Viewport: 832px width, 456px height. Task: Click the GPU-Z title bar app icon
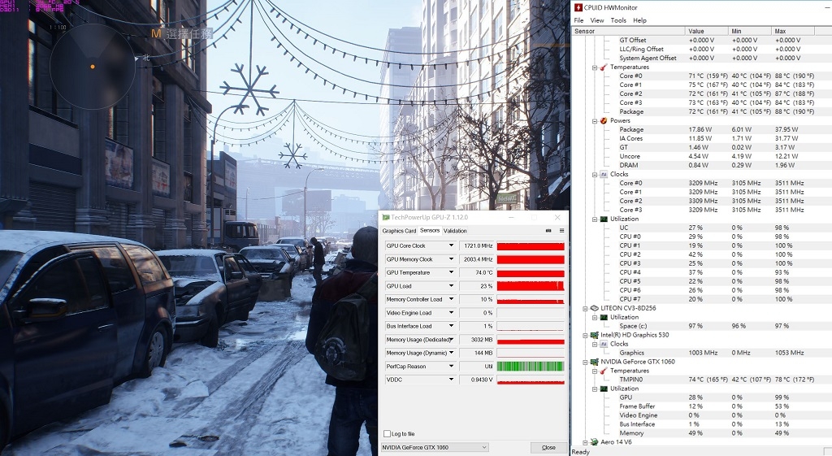(386, 218)
